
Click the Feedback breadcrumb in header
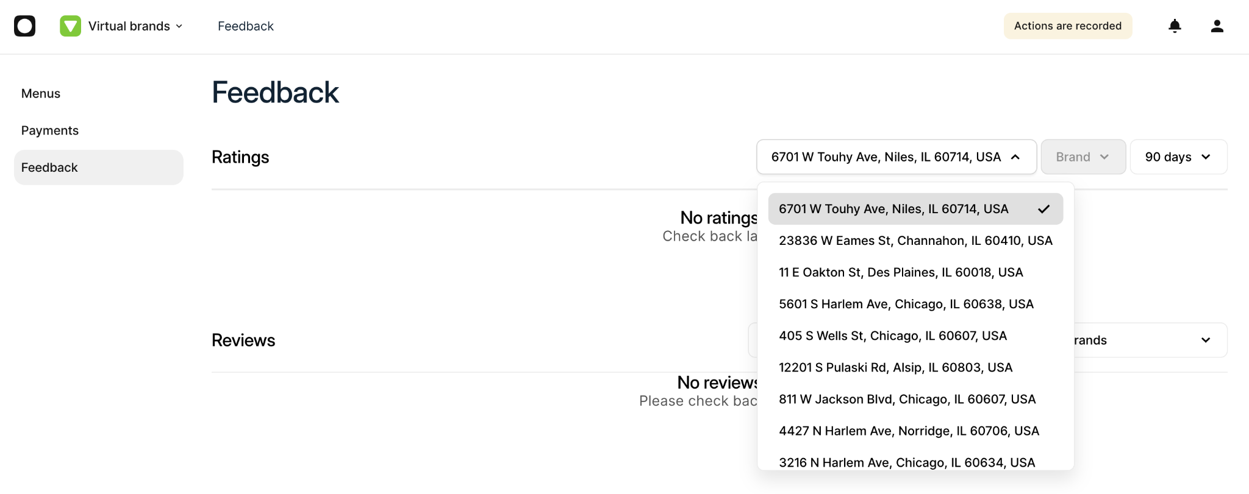click(246, 26)
